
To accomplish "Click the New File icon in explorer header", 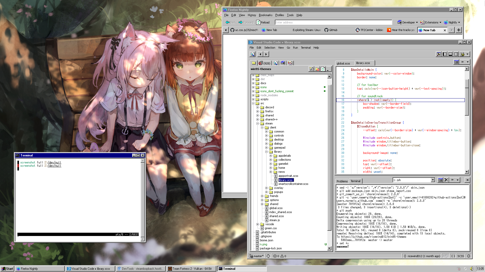I will tap(311, 69).
